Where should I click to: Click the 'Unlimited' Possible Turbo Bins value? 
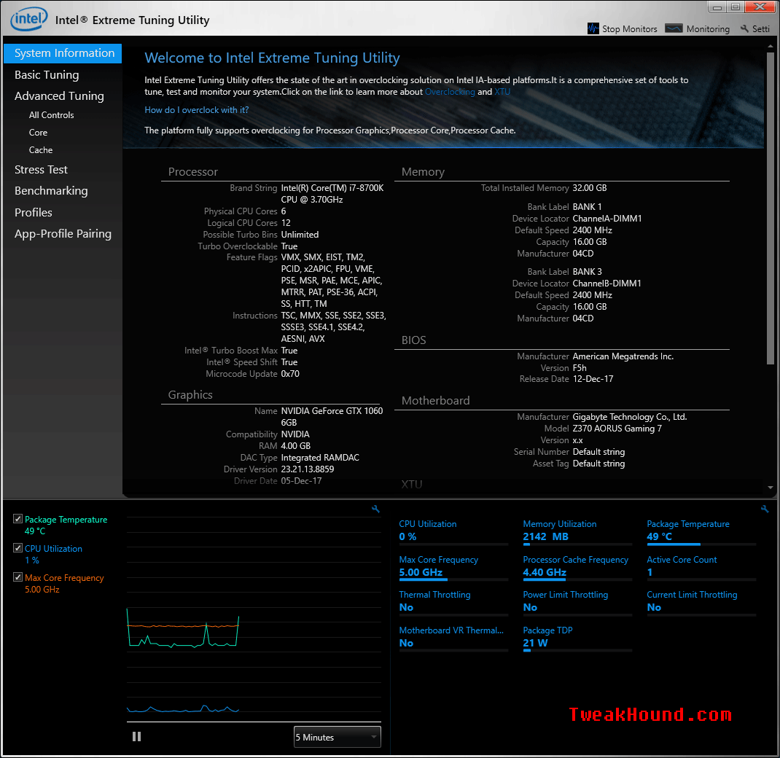point(300,235)
